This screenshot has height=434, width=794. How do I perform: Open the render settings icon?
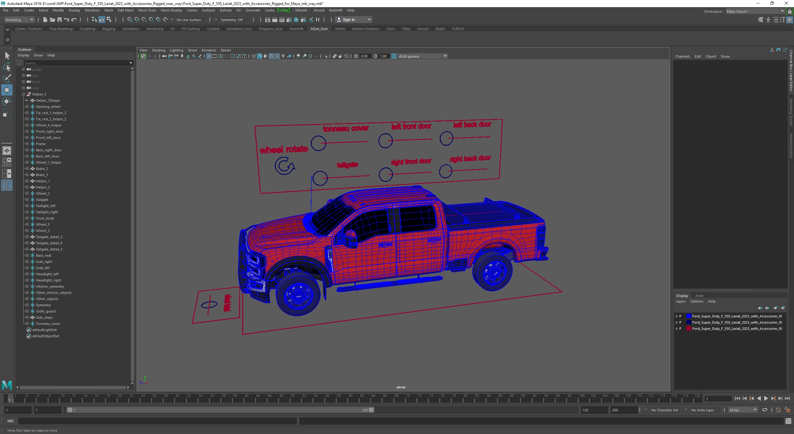click(289, 20)
